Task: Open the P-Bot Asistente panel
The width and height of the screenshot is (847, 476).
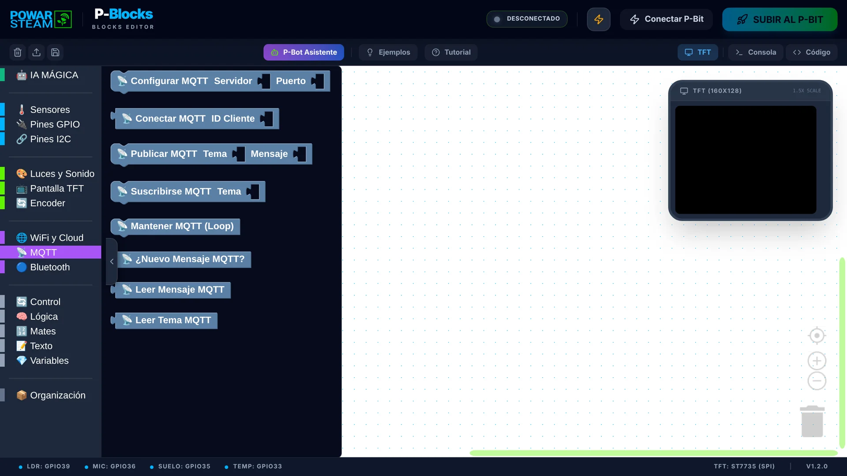Action: [304, 52]
